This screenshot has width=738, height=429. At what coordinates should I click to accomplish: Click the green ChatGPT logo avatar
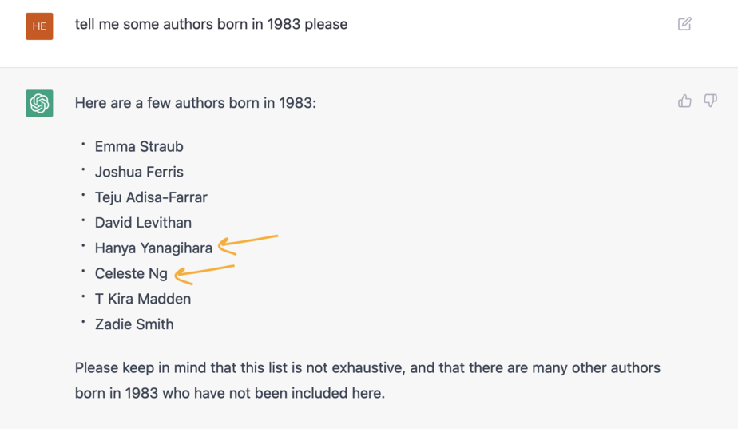tap(39, 103)
